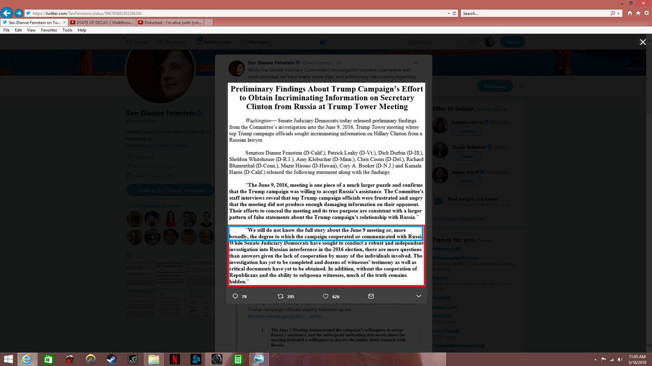Send tweet via the direct message envelope icon
The height and width of the screenshot is (366, 652).
tap(371, 297)
